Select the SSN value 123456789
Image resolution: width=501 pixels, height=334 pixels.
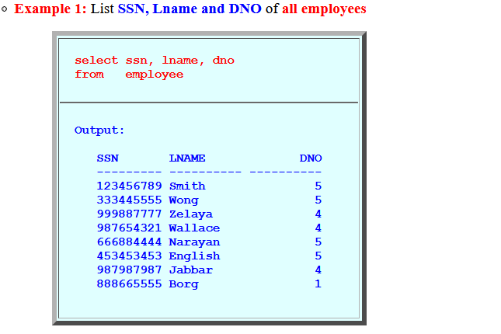(129, 186)
